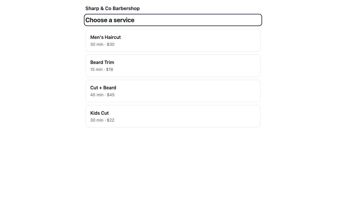
Task: Click the Sharp & Co Barbershop title
Action: click(x=112, y=8)
